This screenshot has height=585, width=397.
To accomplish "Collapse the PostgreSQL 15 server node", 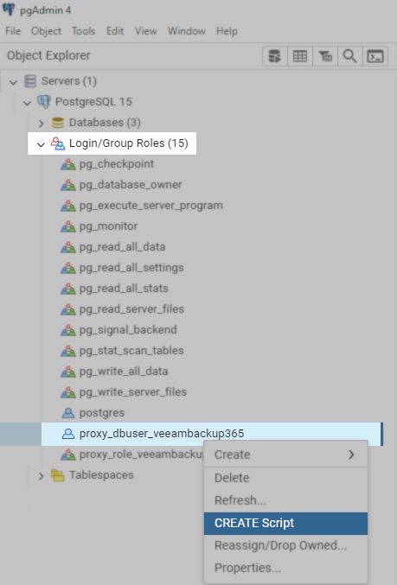I will point(27,102).
